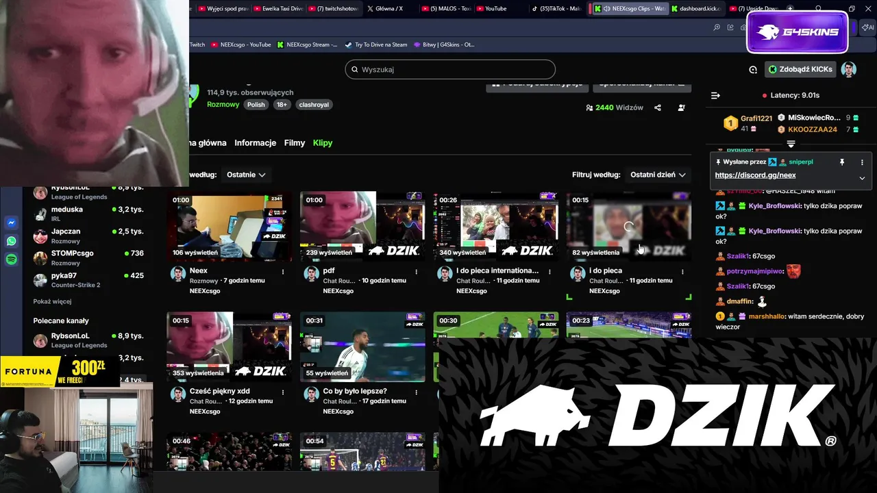This screenshot has width=877, height=493.
Task: Open a new browser tab with plus
Action: coord(790,9)
